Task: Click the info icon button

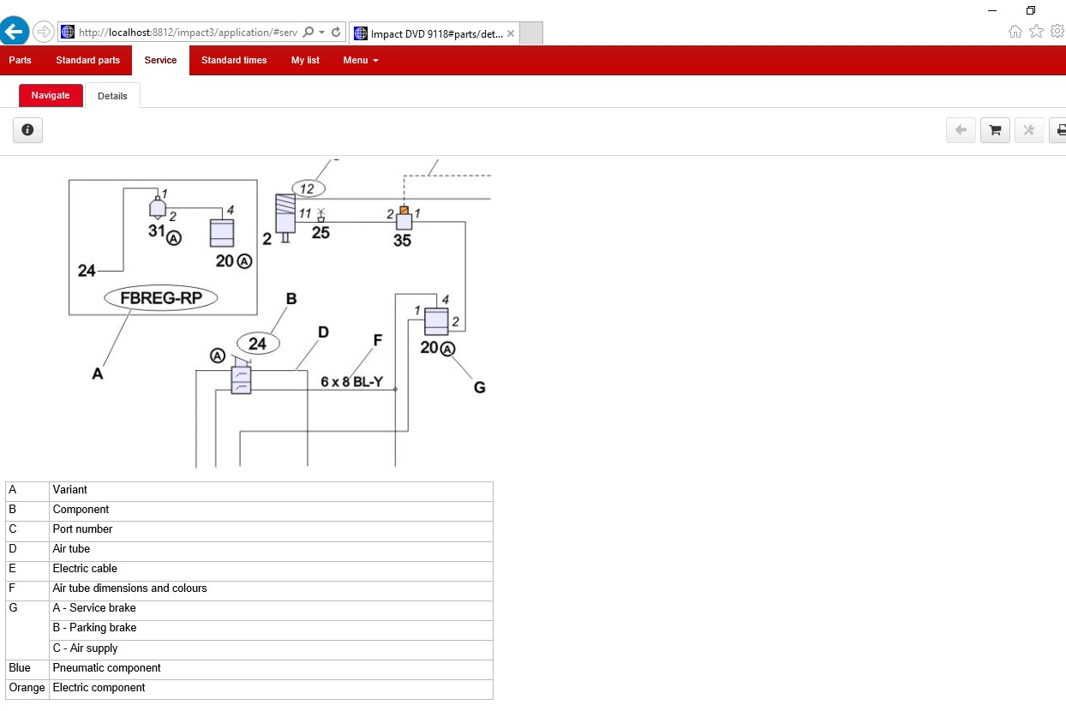Action: tap(27, 130)
